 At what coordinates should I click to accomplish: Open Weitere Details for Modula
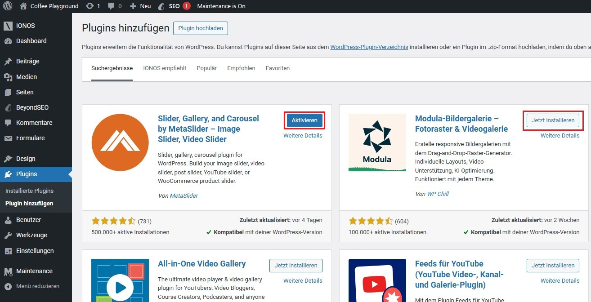(x=560, y=135)
